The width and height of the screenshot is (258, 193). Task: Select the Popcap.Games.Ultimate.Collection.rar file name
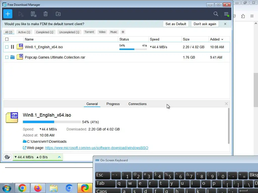pos(55,57)
